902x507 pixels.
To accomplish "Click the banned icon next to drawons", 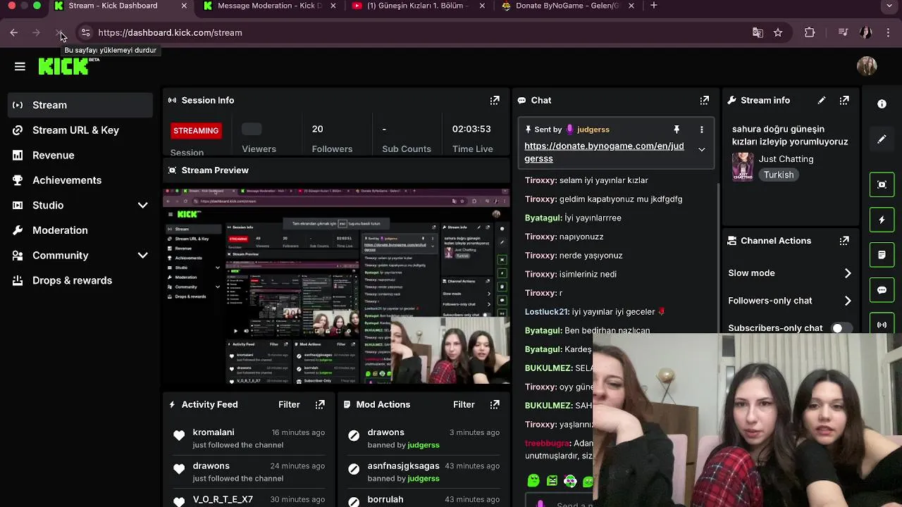I will 354,436.
